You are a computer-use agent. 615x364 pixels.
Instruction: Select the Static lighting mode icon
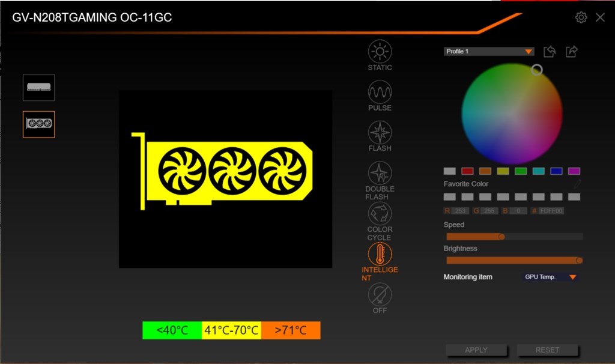point(380,52)
